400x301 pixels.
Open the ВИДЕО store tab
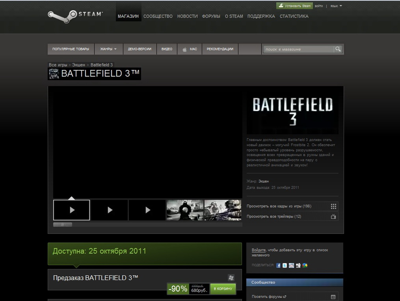pyautogui.click(x=167, y=49)
